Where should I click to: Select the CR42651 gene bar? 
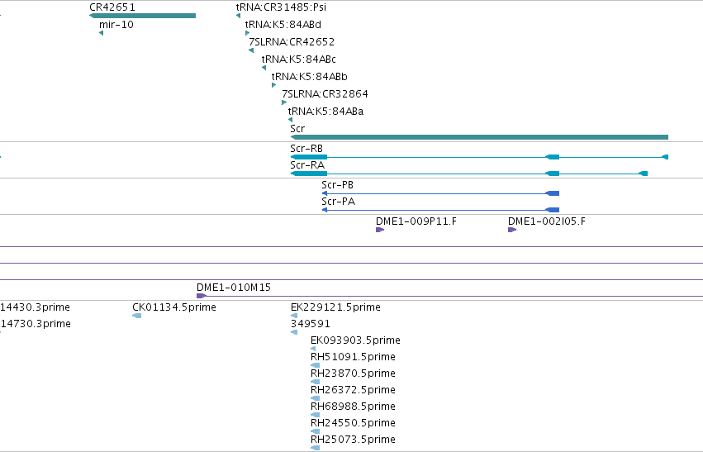tap(143, 16)
